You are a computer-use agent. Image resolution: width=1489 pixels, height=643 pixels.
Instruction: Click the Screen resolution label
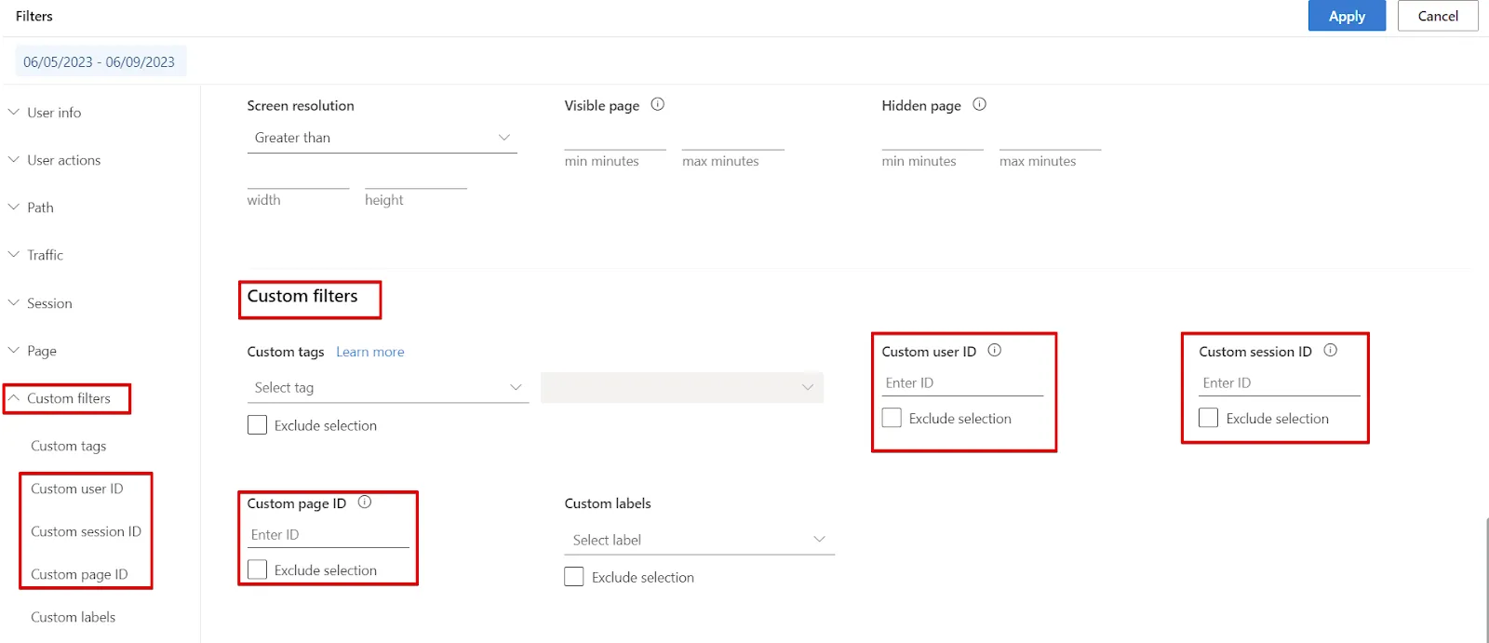pyautogui.click(x=301, y=106)
